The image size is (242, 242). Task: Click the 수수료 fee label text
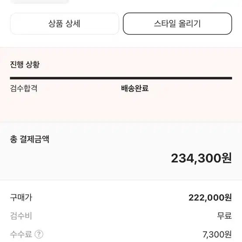click(x=21, y=234)
